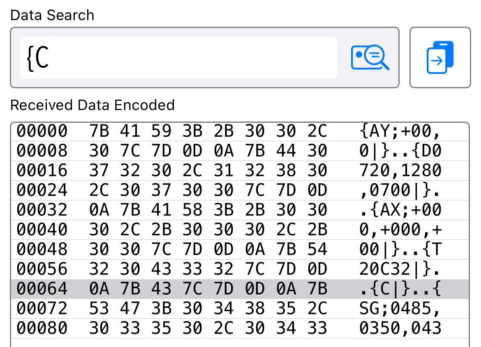The image size is (481, 347).
Task: Click the Received Data Encoded label
Action: (x=92, y=105)
